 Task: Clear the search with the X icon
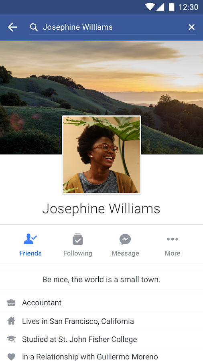pos(191,27)
